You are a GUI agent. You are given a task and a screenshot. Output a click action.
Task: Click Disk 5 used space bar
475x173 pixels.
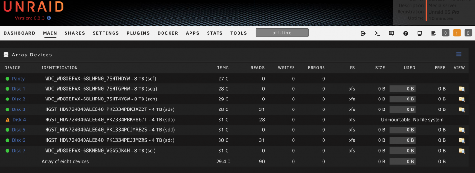pos(402,130)
